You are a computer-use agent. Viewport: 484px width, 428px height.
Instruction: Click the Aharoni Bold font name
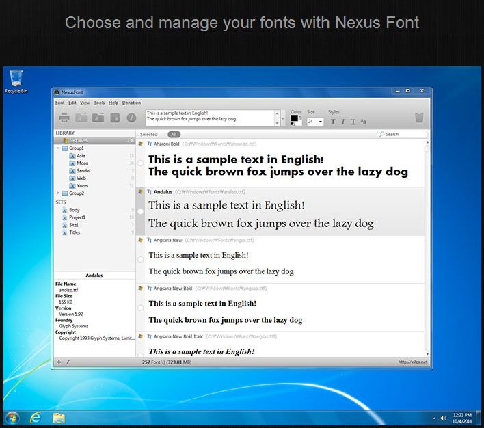(166, 144)
